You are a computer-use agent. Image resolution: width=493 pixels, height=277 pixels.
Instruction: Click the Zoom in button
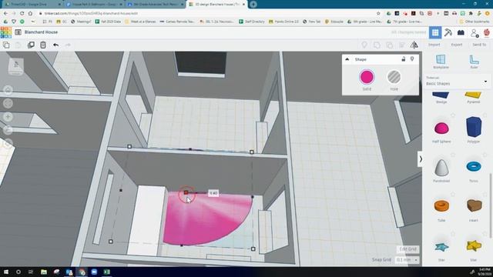pos(8,116)
